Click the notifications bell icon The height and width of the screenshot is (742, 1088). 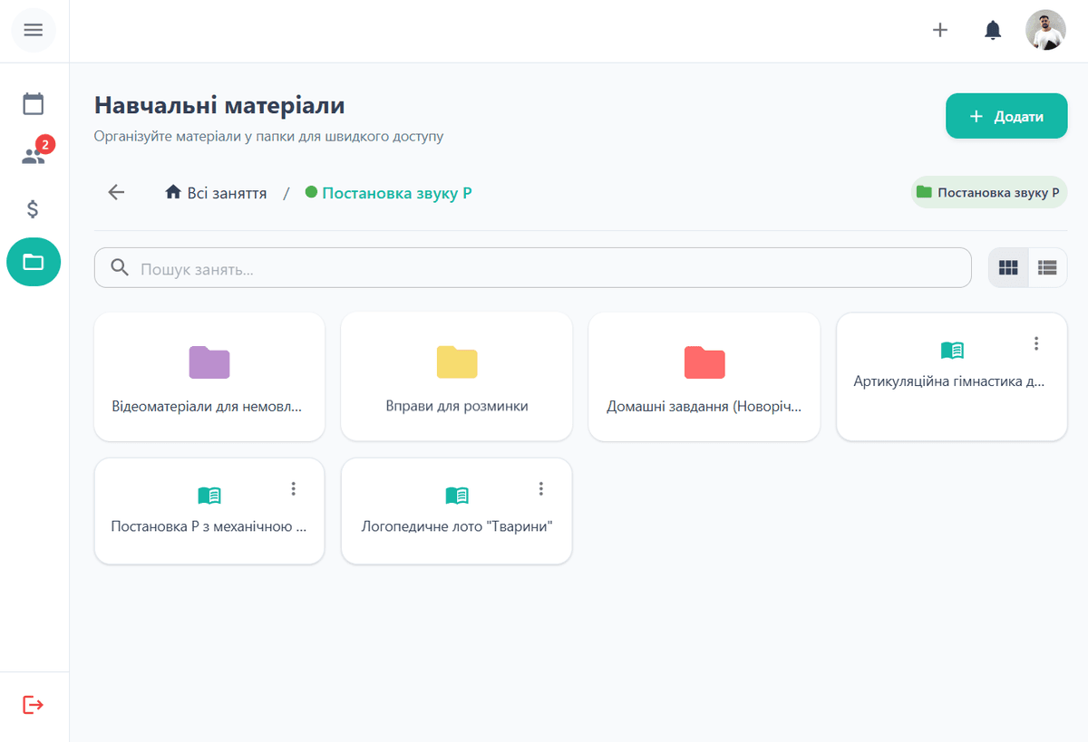[x=993, y=31]
